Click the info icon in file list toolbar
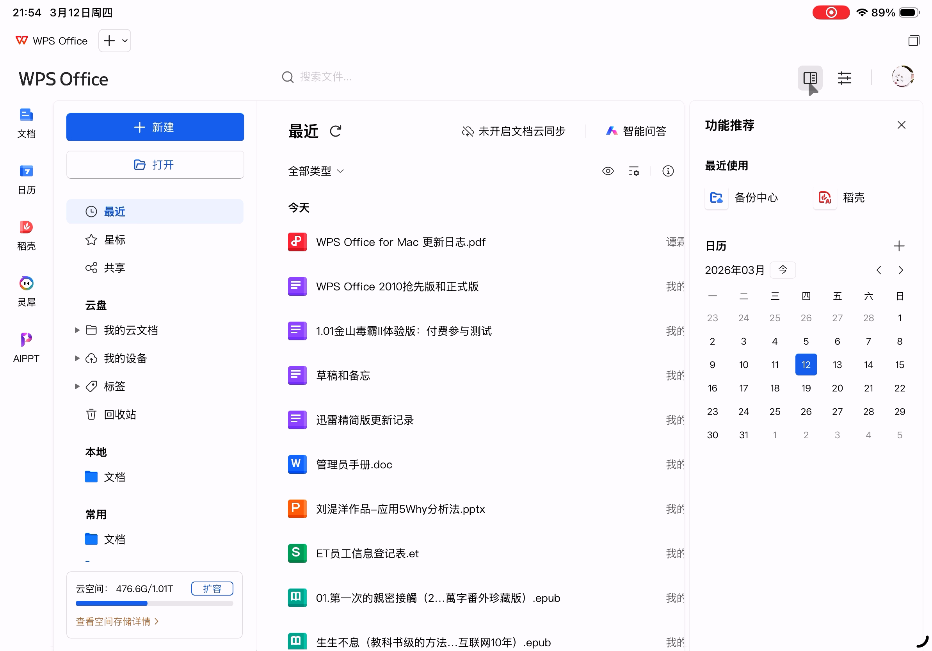This screenshot has width=932, height=651. [x=668, y=171]
